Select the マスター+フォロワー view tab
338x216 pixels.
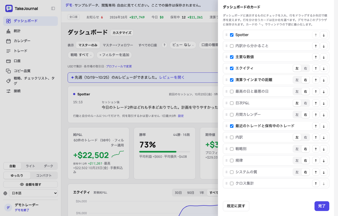click(x=118, y=45)
